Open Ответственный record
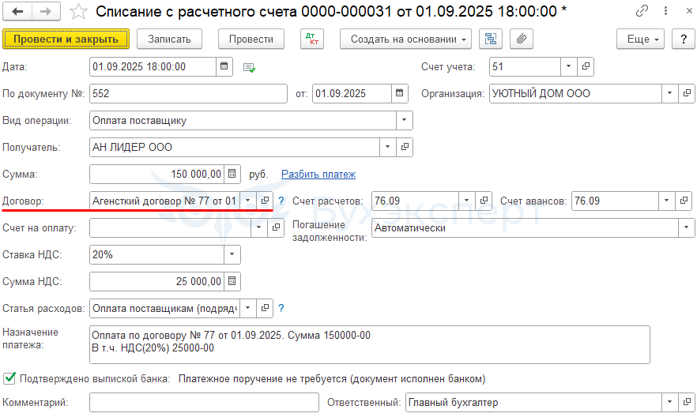Image resolution: width=697 pixels, height=417 pixels. tap(686, 402)
